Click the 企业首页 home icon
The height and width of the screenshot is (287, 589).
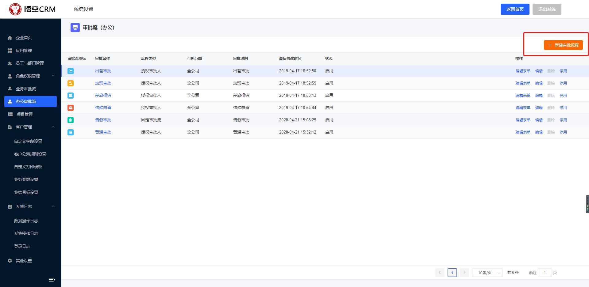pos(10,38)
